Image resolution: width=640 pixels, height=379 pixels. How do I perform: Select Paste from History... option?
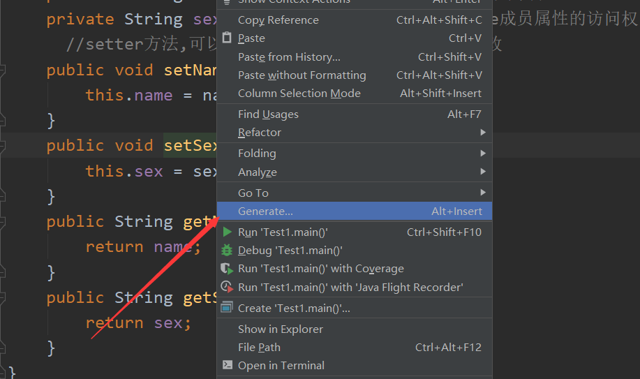(355, 57)
